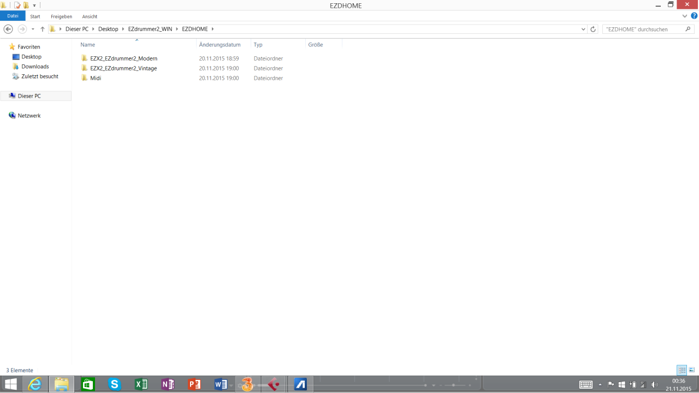699x393 pixels.
Task: Open Skype from the taskbar
Action: (114, 384)
